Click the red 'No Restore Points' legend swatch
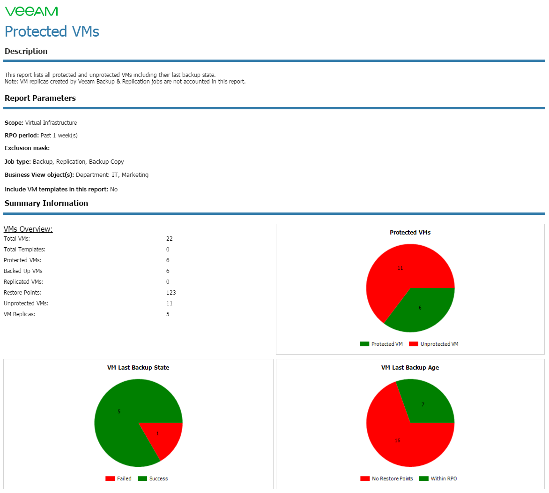 (365, 478)
